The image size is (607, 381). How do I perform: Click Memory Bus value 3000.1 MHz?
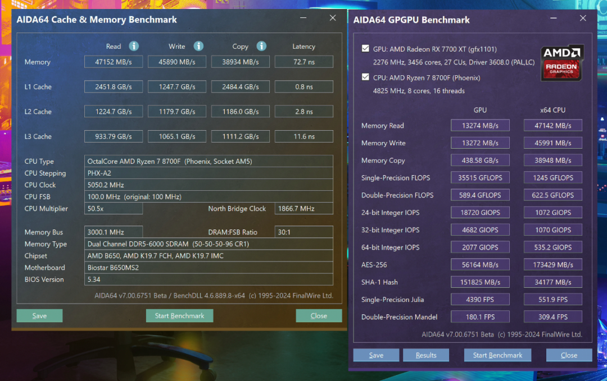(114, 232)
